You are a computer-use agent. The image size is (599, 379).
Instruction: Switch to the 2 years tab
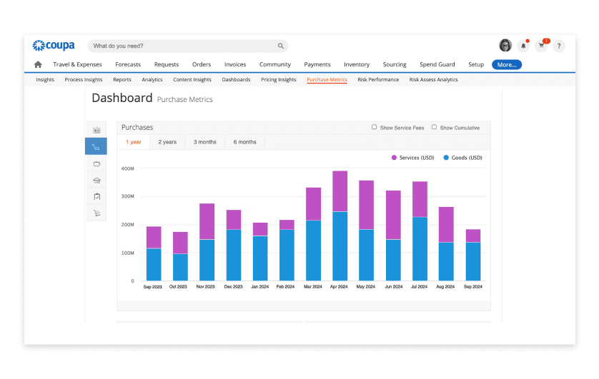pyautogui.click(x=167, y=142)
